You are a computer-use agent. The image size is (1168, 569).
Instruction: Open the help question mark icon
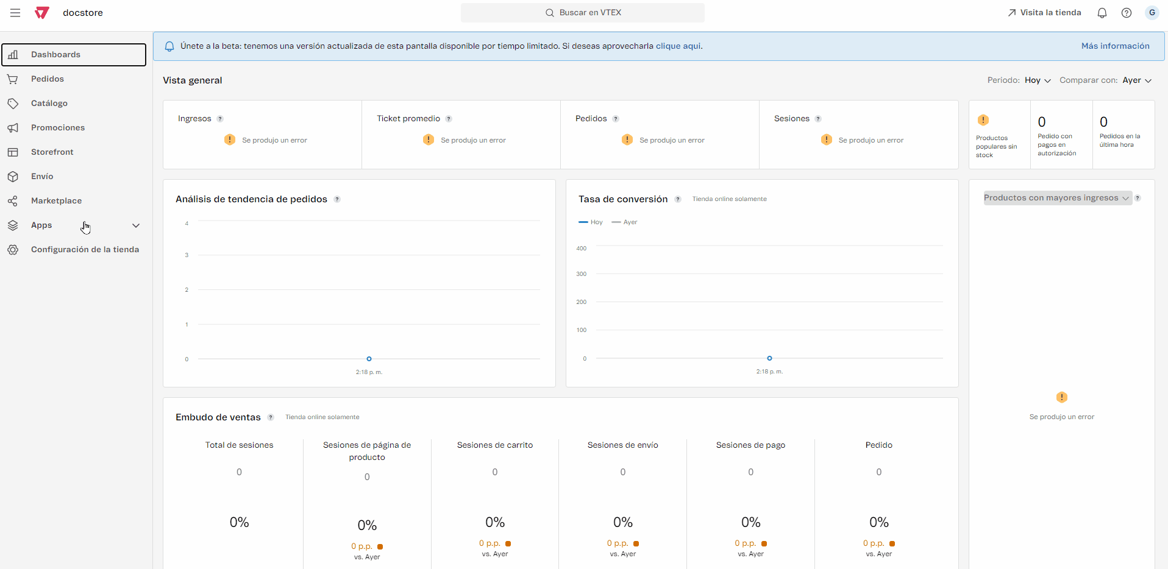coord(1126,13)
